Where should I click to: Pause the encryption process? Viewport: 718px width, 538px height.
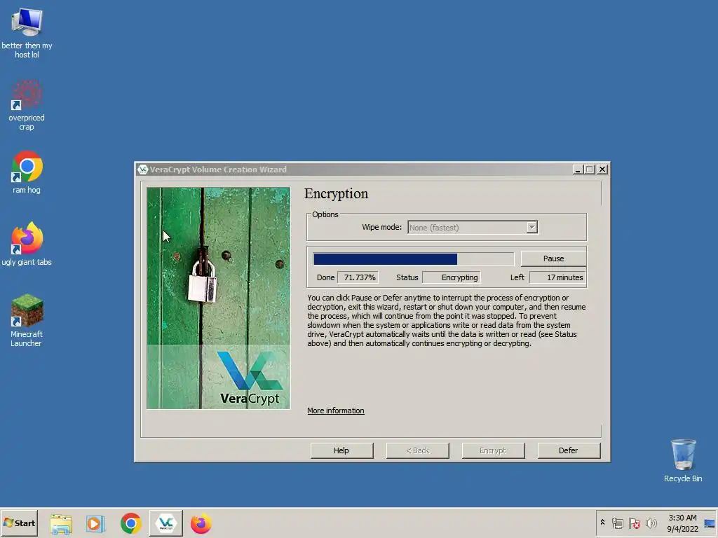(553, 258)
